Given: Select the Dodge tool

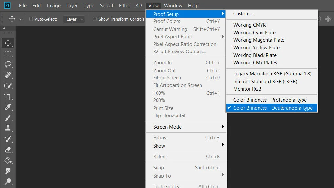Looking at the screenshot, I should point(8,181).
